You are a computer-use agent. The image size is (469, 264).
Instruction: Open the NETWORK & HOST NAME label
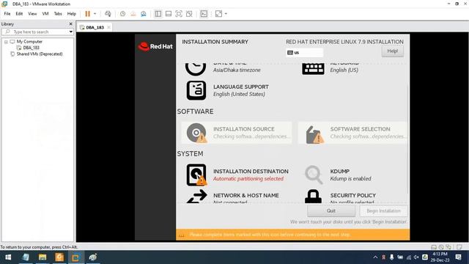point(246,196)
